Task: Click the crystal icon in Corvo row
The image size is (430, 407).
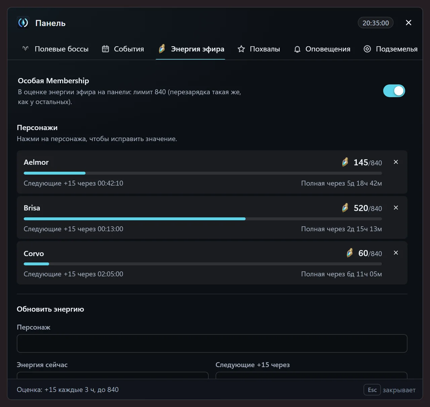Action: (350, 253)
